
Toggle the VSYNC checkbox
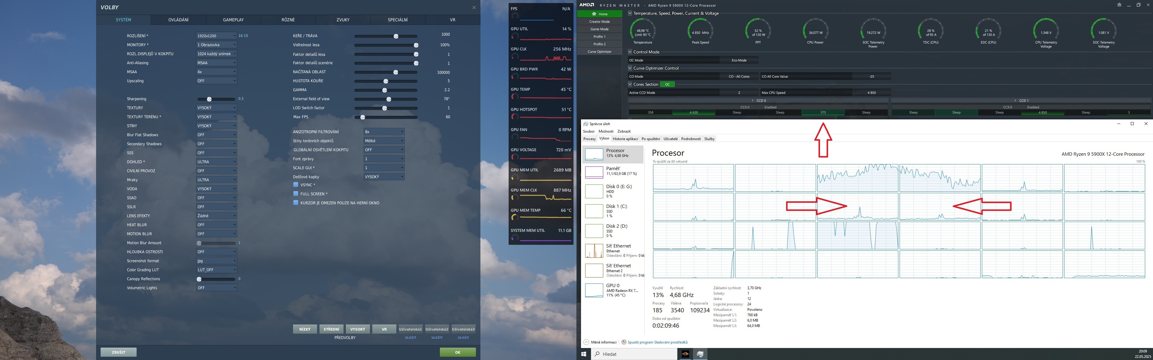pyautogui.click(x=295, y=185)
